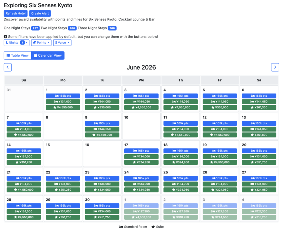
Task: Select ¥134,000 room on June 27
Action: [x=259, y=184]
